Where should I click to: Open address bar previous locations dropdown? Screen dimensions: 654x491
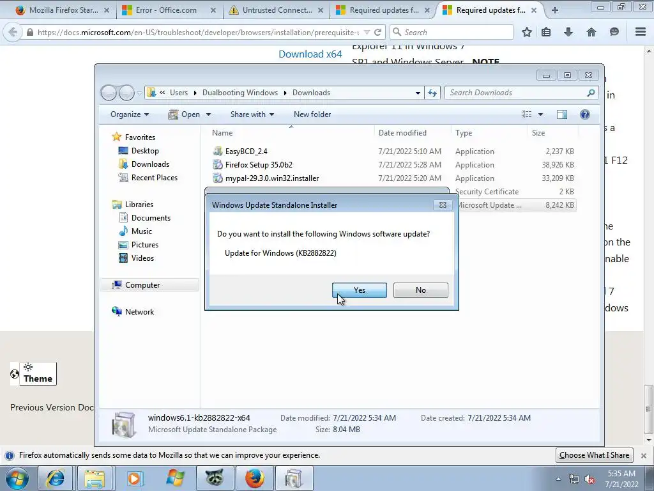click(x=418, y=93)
